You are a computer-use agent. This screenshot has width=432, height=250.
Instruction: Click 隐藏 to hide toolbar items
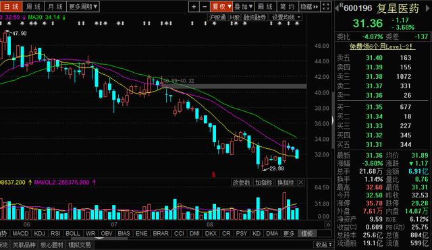pos(309,7)
